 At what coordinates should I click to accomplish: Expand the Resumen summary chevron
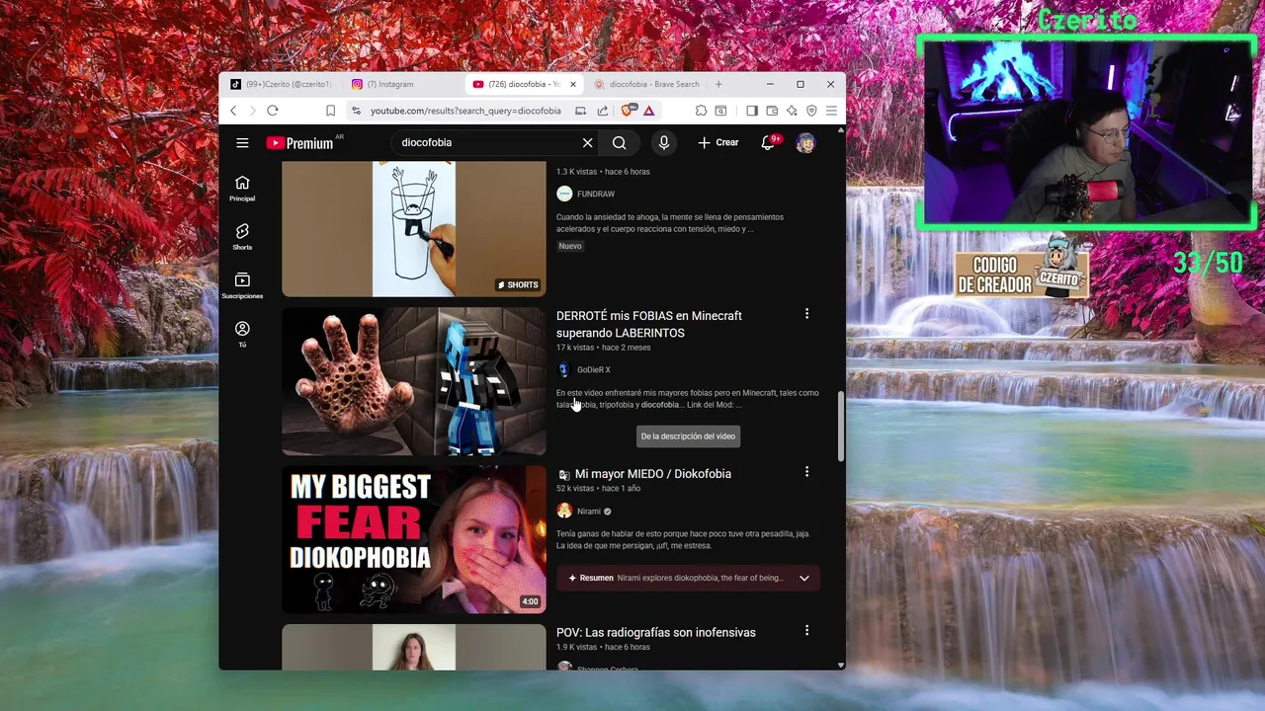tap(804, 579)
